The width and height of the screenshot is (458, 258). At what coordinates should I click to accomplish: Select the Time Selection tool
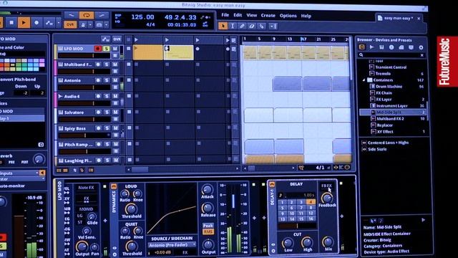tap(233, 26)
